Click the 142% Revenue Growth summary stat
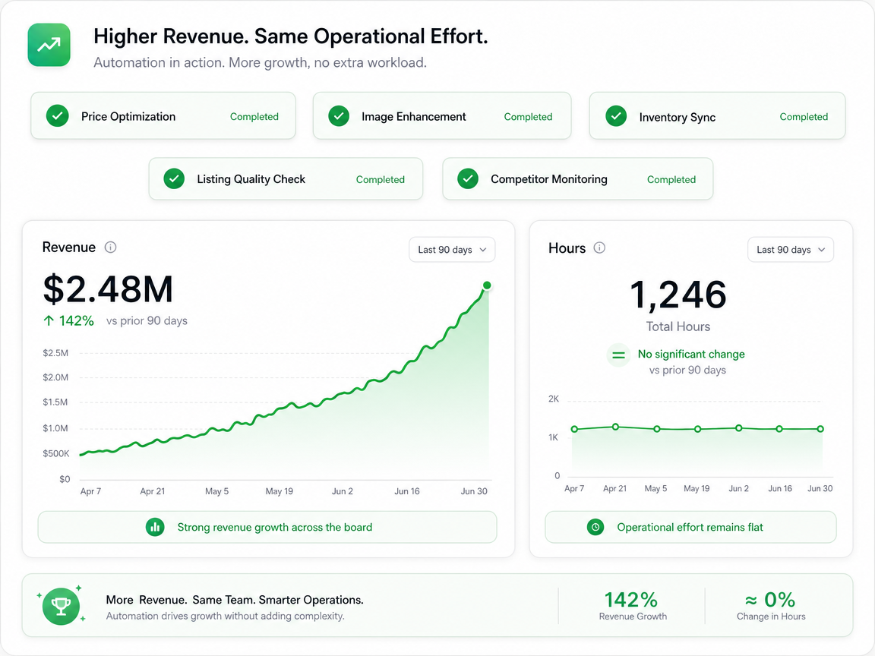 pos(632,606)
